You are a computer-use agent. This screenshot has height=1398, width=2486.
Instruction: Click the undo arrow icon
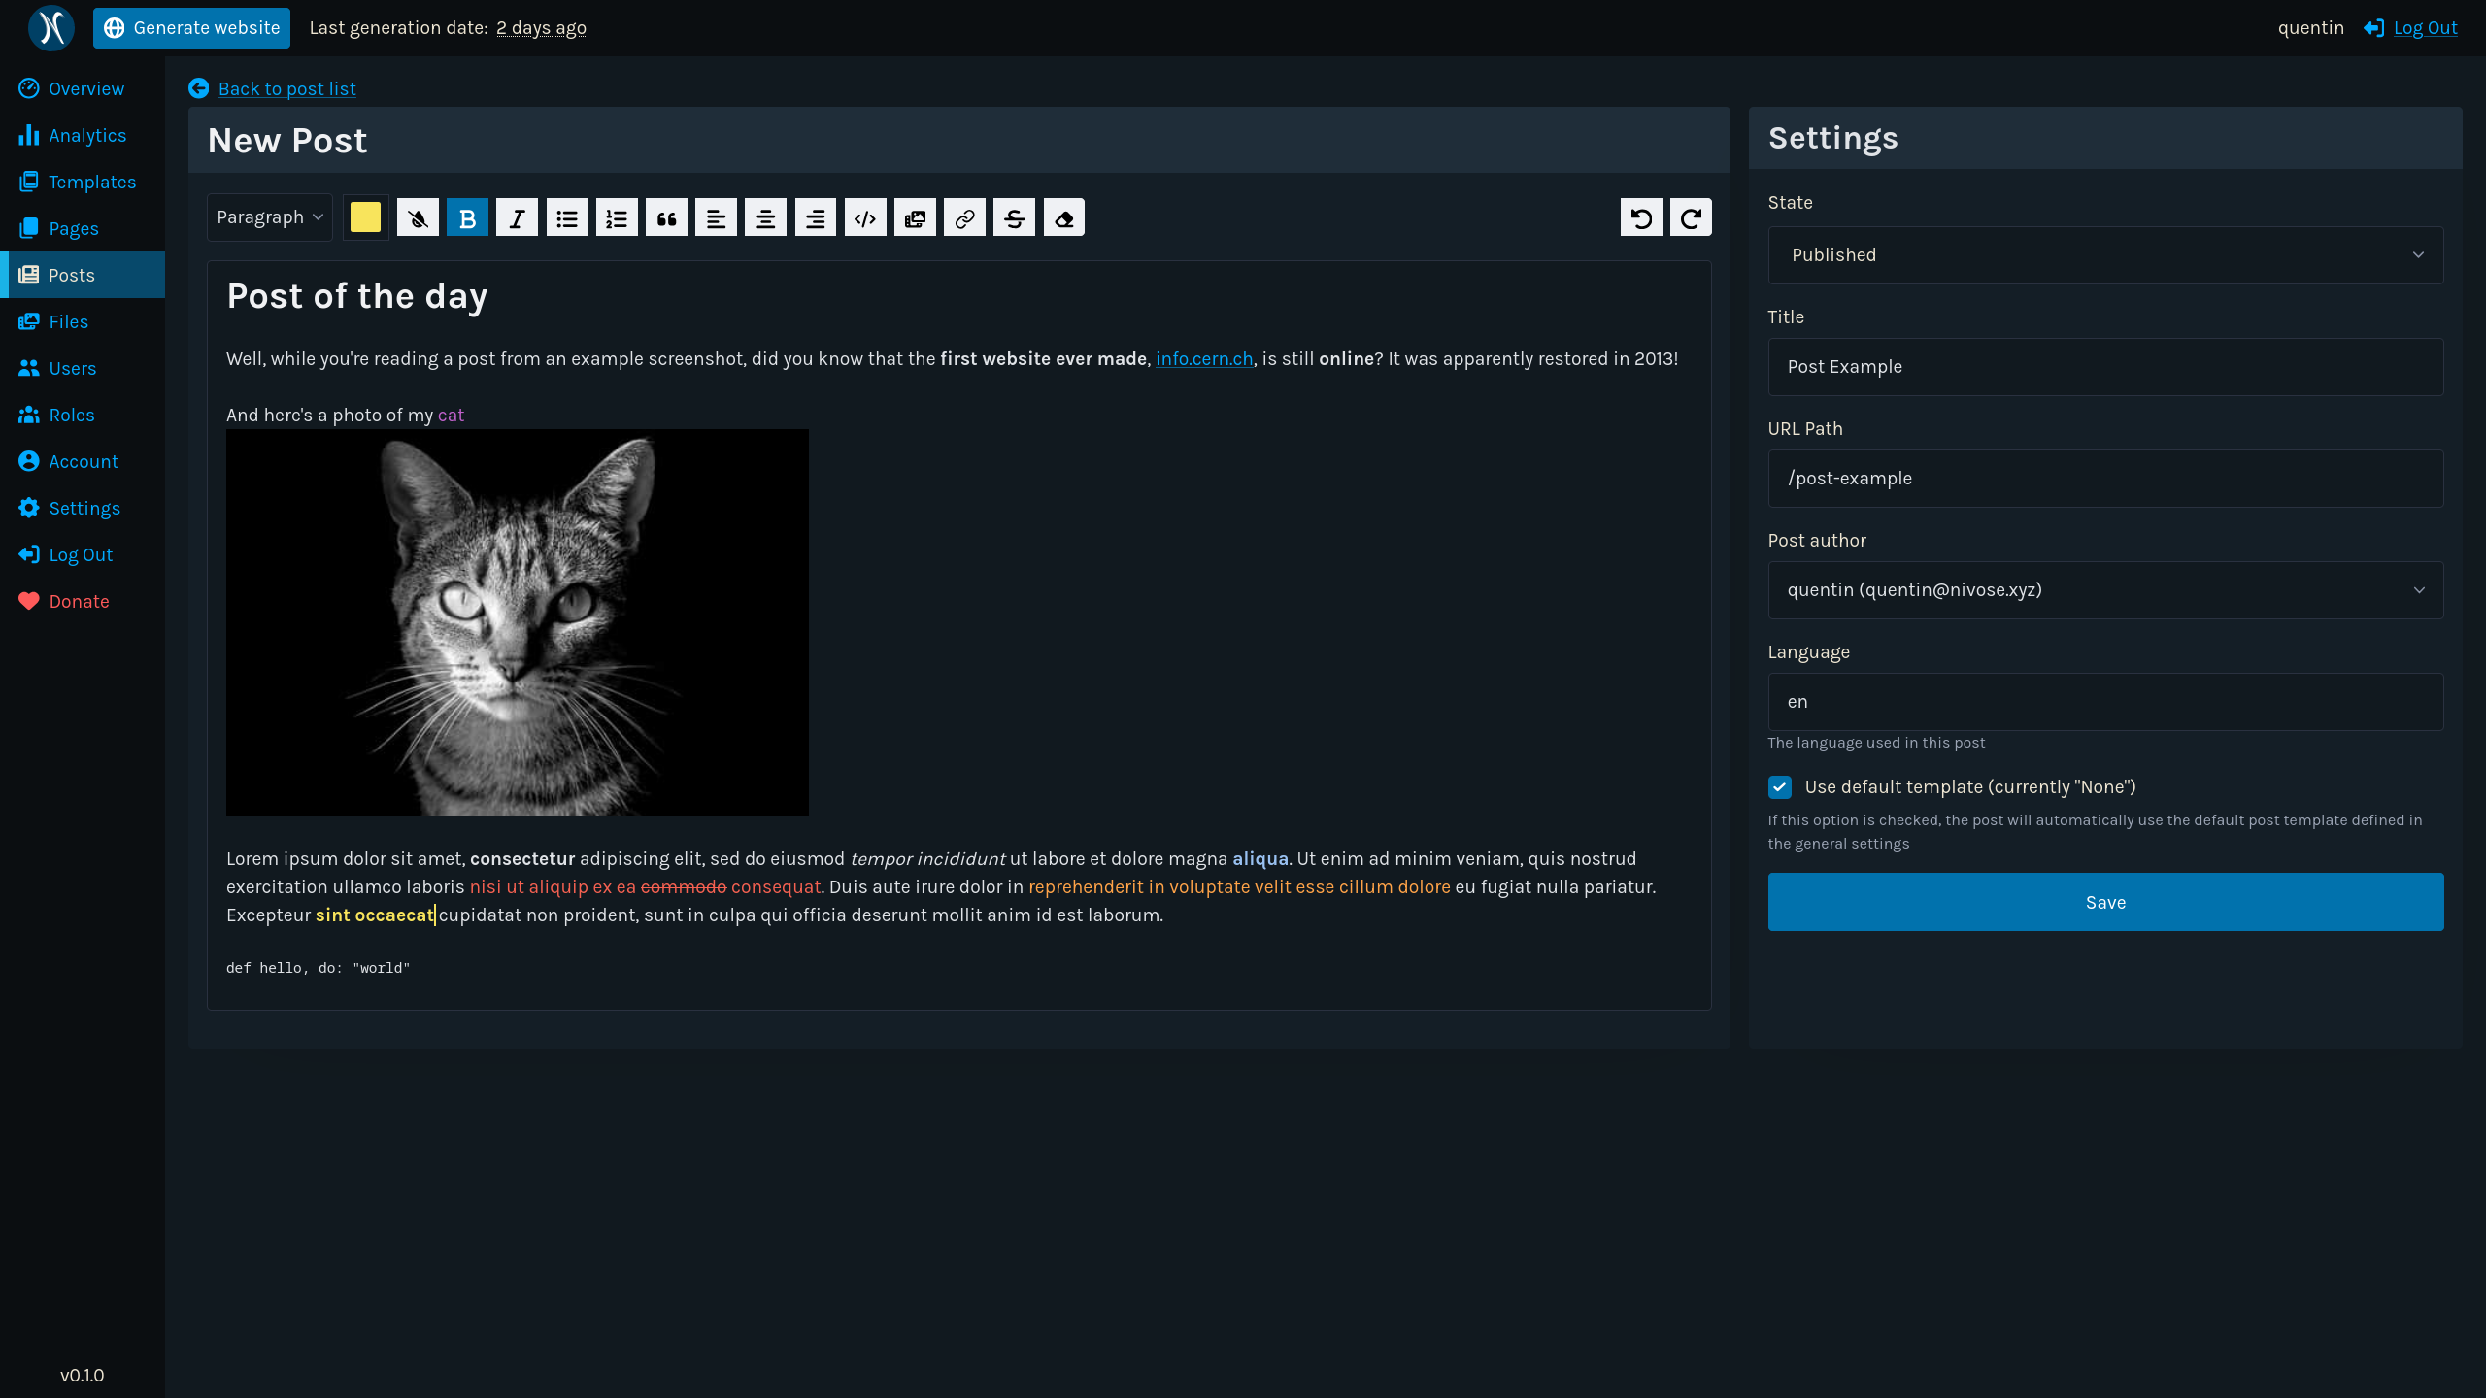point(1641,218)
